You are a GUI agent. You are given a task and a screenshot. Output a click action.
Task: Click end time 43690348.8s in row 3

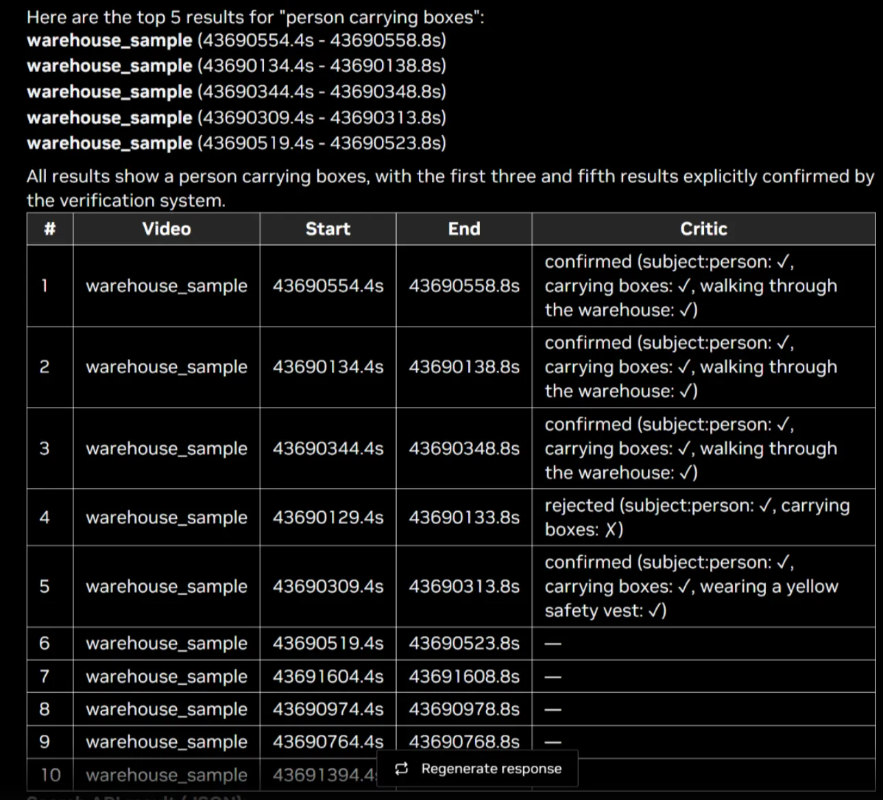(464, 449)
